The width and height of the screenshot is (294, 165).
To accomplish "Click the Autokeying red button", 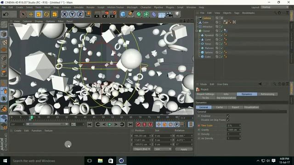I will [x=144, y=124].
